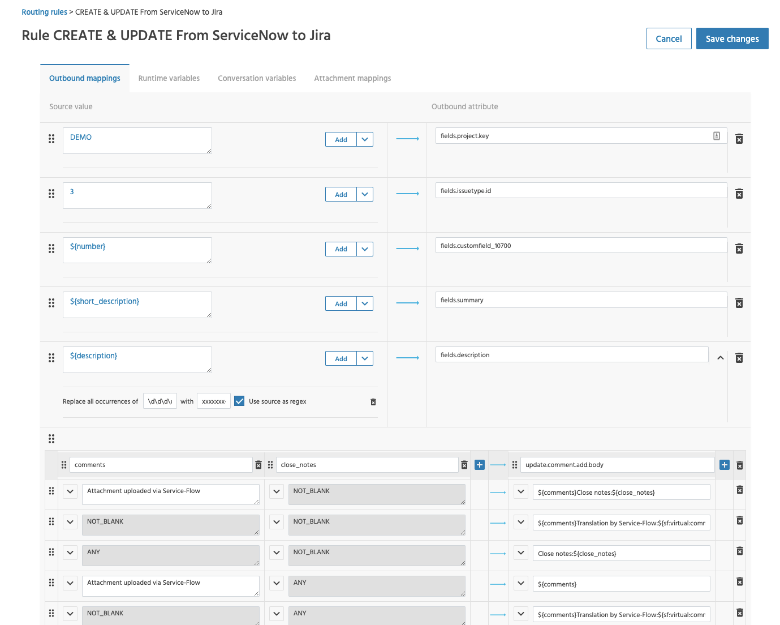The image size is (780, 625).
Task: Open Add dropdown arrow for ${short_description} row
Action: [365, 303]
